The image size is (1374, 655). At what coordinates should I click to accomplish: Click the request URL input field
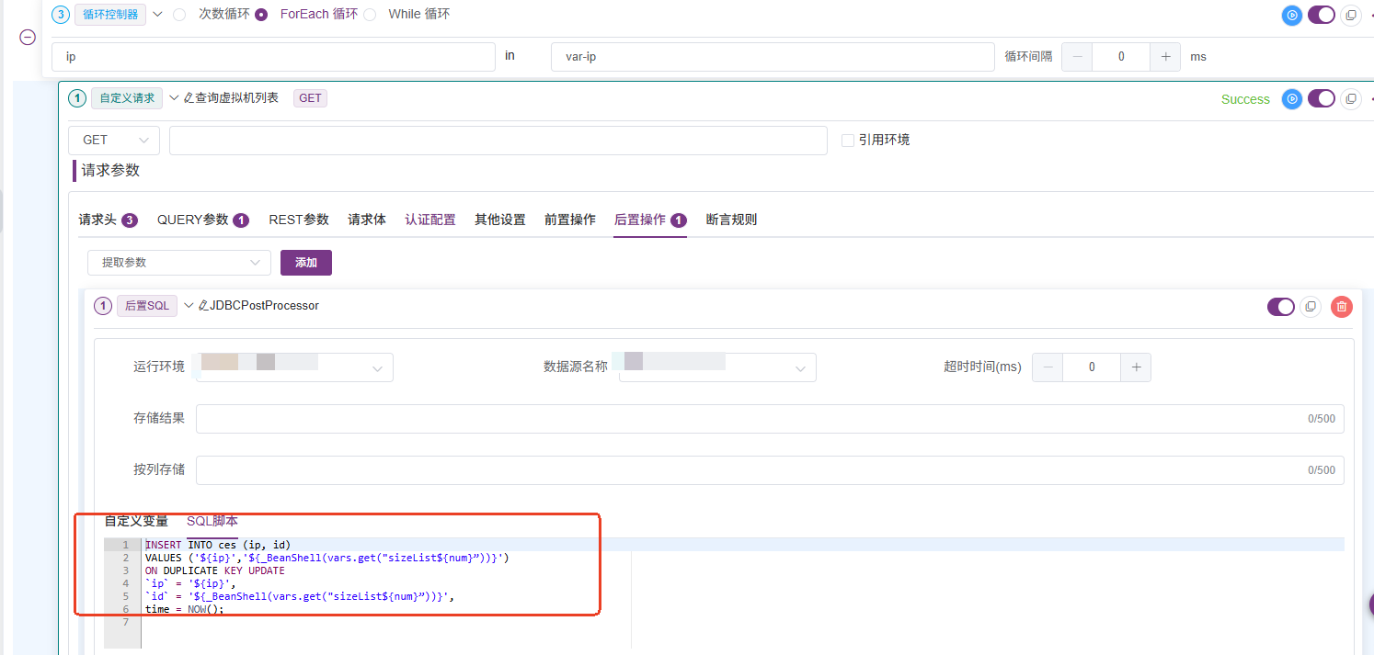click(x=498, y=141)
